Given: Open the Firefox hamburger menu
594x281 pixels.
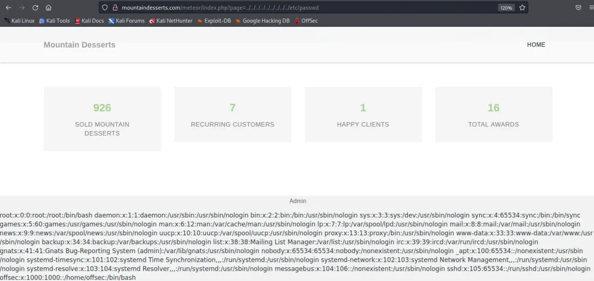Looking at the screenshot, I should [x=590, y=8].
